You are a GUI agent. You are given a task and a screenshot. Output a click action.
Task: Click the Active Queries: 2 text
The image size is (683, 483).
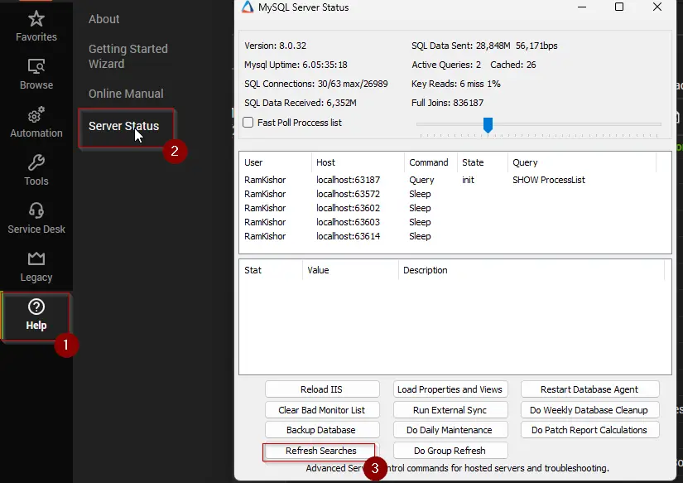446,65
